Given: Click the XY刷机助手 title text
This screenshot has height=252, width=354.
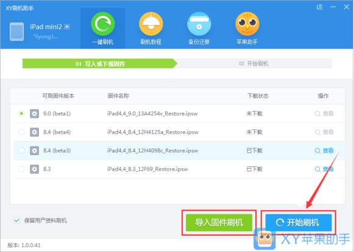Looking at the screenshot, I should [19, 9].
